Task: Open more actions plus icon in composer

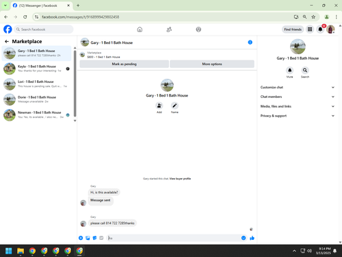Action: [81, 238]
